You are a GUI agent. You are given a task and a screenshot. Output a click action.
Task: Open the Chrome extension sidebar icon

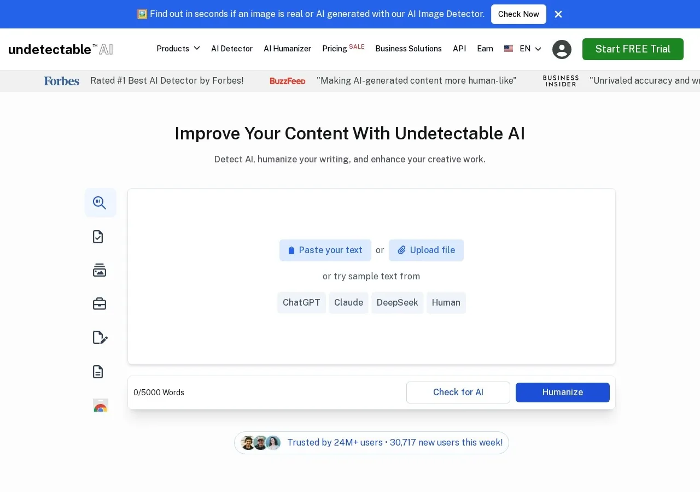[101, 405]
